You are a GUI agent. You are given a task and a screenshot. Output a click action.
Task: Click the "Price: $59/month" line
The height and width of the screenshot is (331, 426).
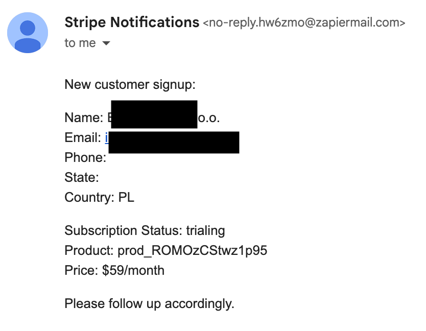tap(114, 270)
